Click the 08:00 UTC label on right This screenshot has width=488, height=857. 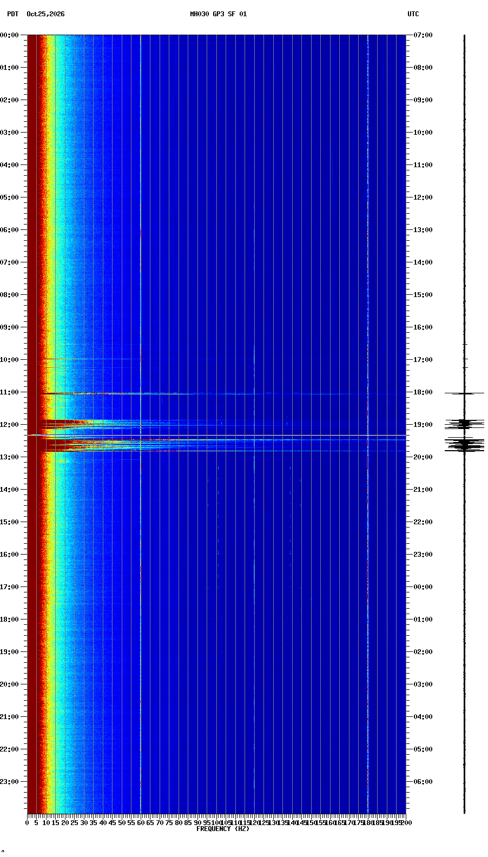[x=423, y=68]
